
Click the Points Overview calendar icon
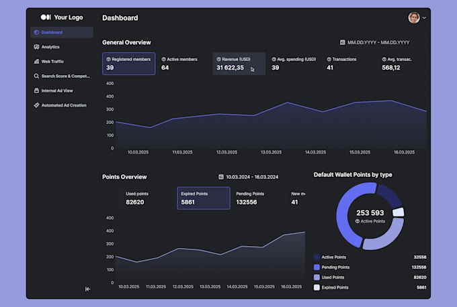(x=221, y=177)
